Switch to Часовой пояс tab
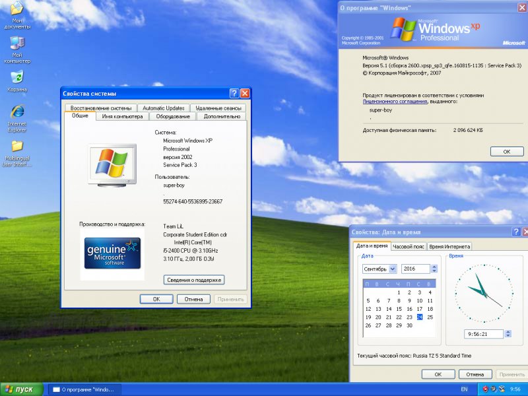The image size is (528, 396). click(409, 246)
